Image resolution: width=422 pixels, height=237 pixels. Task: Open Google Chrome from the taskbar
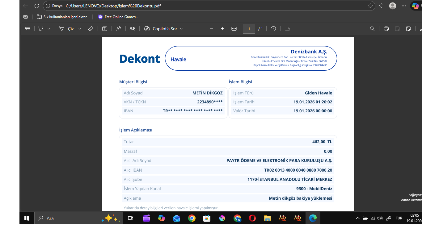pyautogui.click(x=192, y=218)
